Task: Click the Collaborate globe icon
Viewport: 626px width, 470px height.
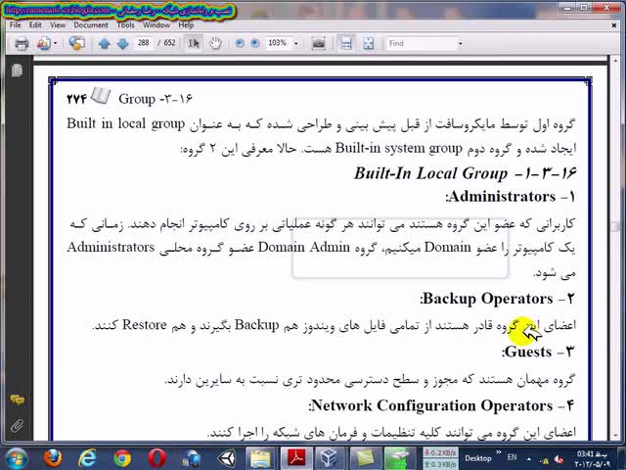Action: [x=76, y=43]
